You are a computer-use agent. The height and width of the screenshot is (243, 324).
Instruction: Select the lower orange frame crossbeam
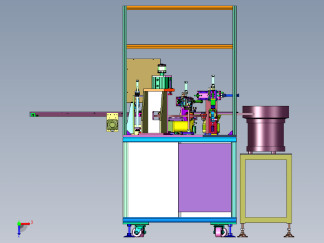point(179,47)
